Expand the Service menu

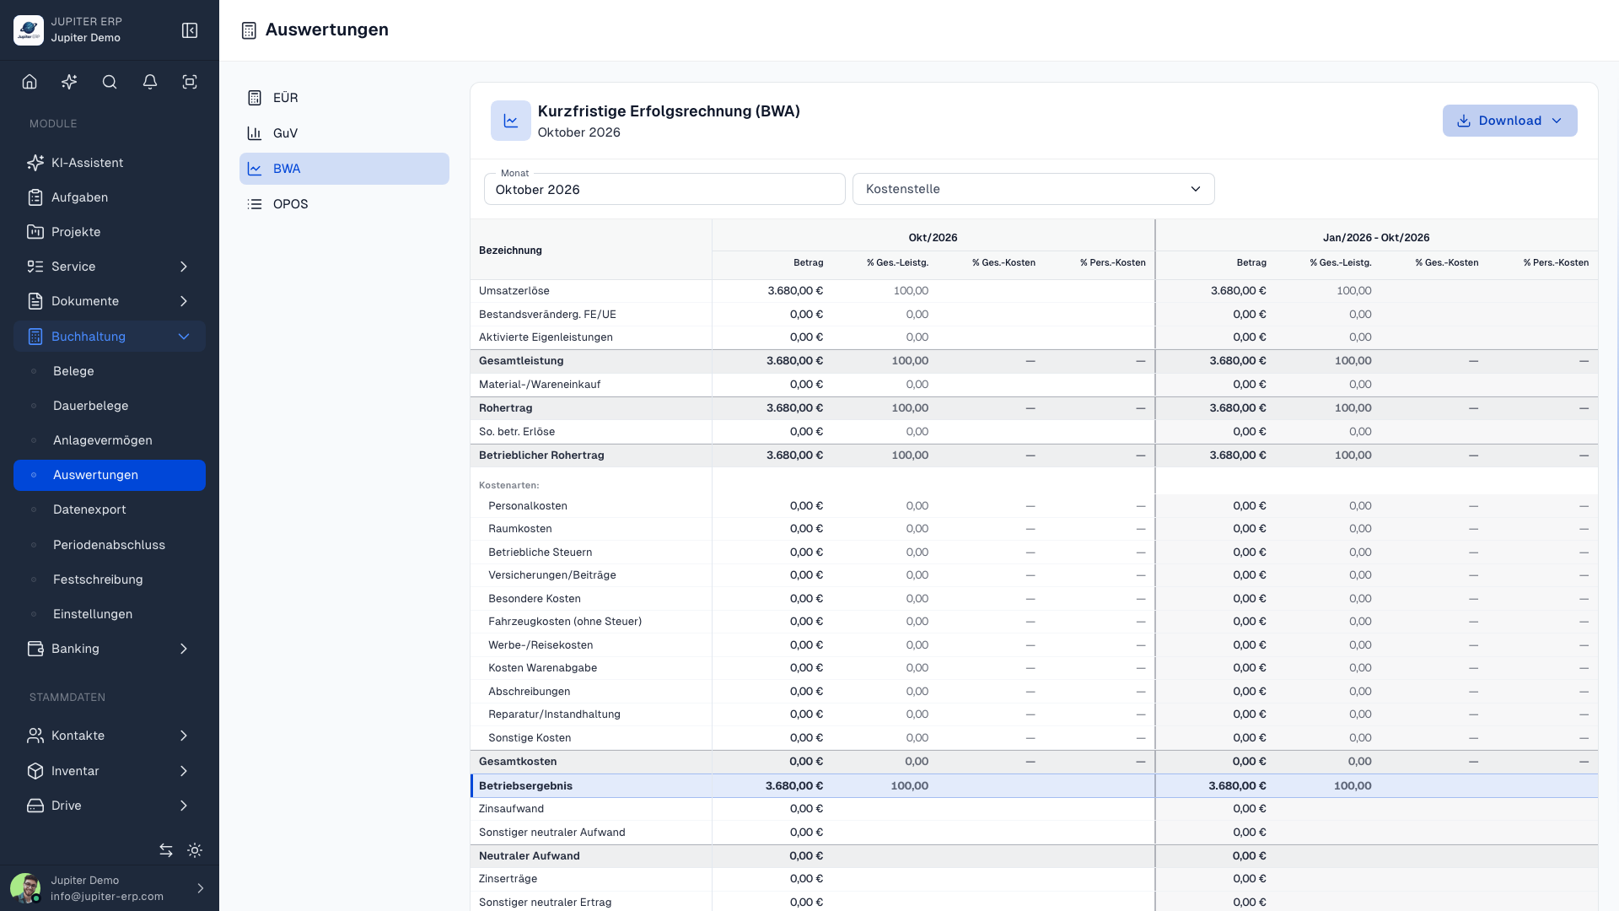110,267
